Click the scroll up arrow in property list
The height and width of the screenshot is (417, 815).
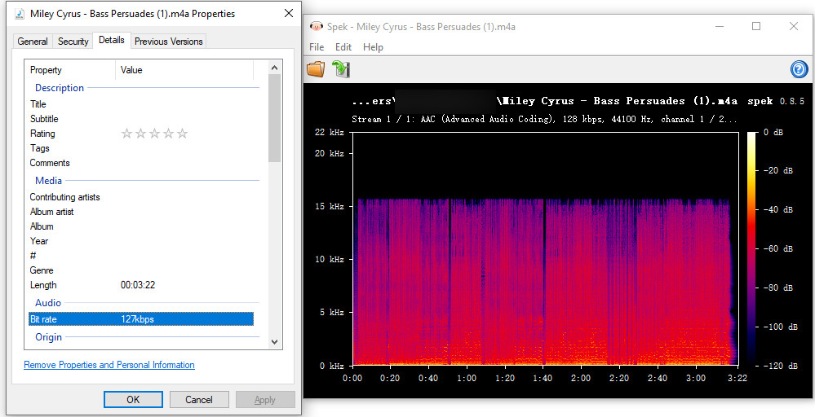pos(275,68)
